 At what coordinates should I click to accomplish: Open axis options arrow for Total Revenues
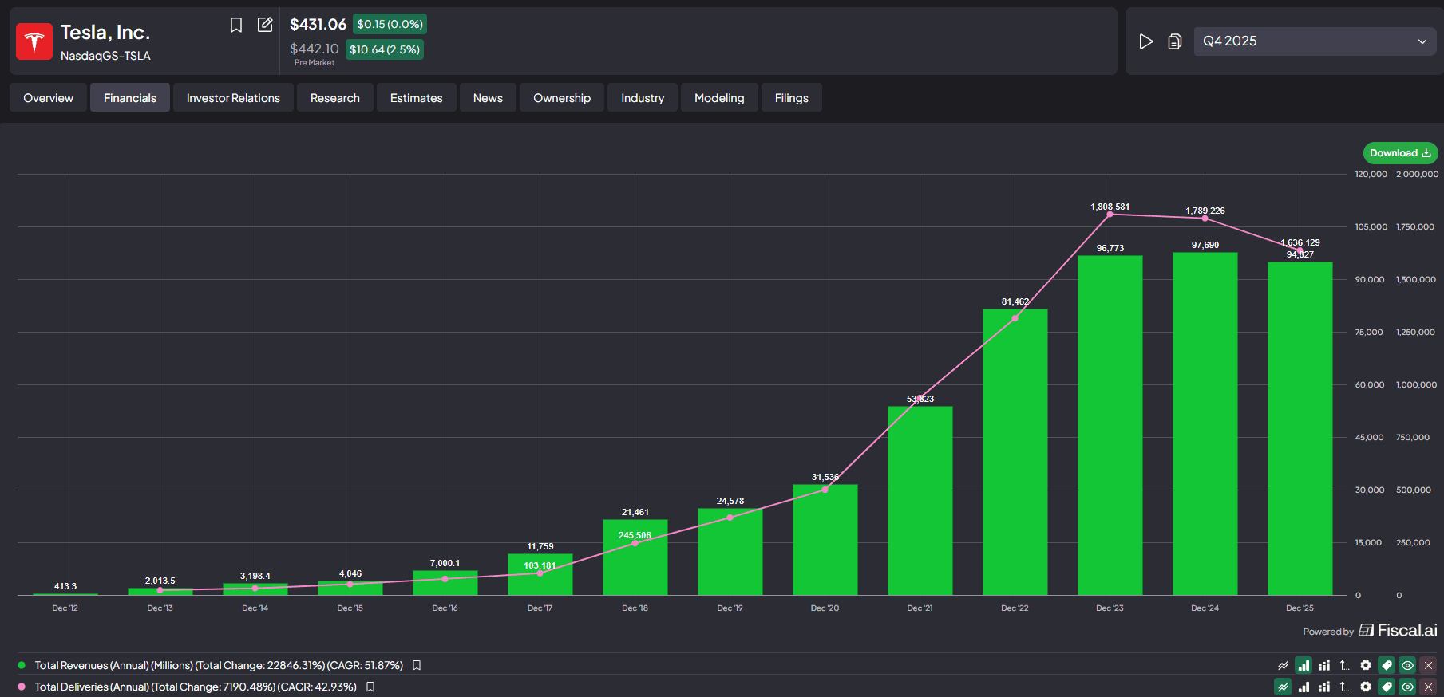(1345, 665)
